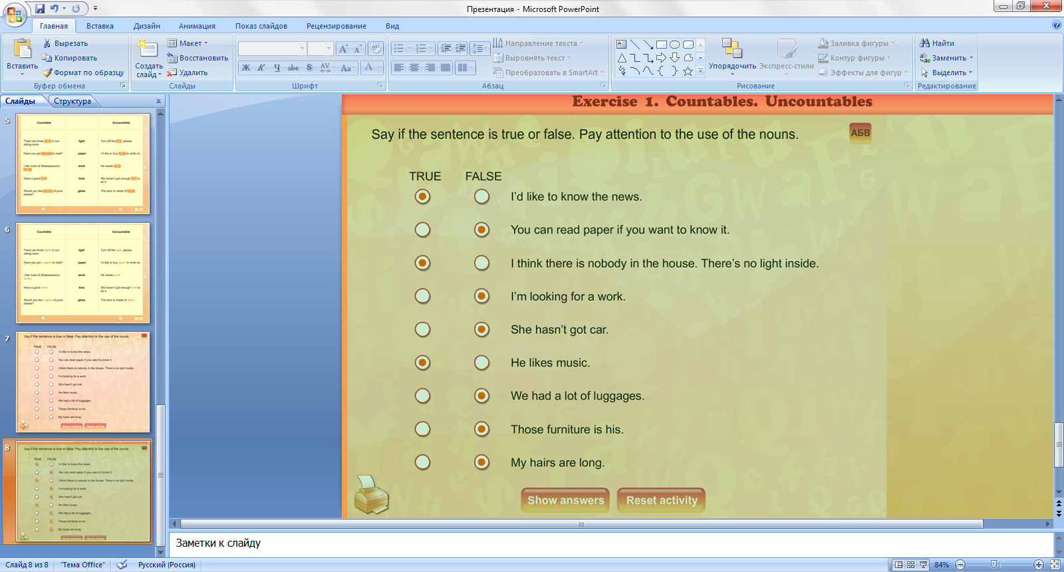
Task: Select FALSE for "I'm looking for a work"
Action: click(x=482, y=296)
